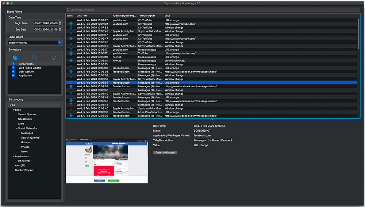365x207 pixels.
Task: Click the End Date value field
Action: click(x=46, y=29)
